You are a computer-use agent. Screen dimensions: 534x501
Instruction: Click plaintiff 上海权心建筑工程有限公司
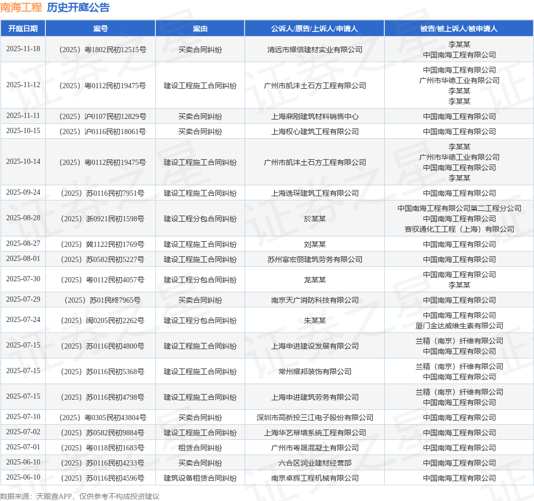[x=314, y=132]
